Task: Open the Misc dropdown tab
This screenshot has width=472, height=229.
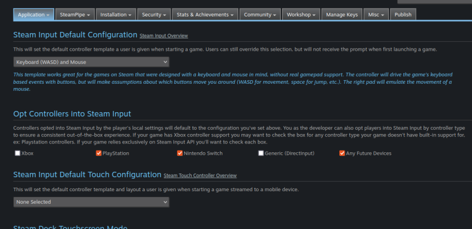Action: point(376,15)
